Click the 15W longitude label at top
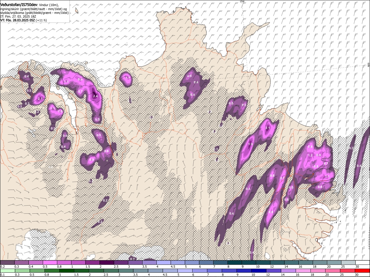This screenshot has height=277, width=370. pyautogui.click(x=242, y=2)
